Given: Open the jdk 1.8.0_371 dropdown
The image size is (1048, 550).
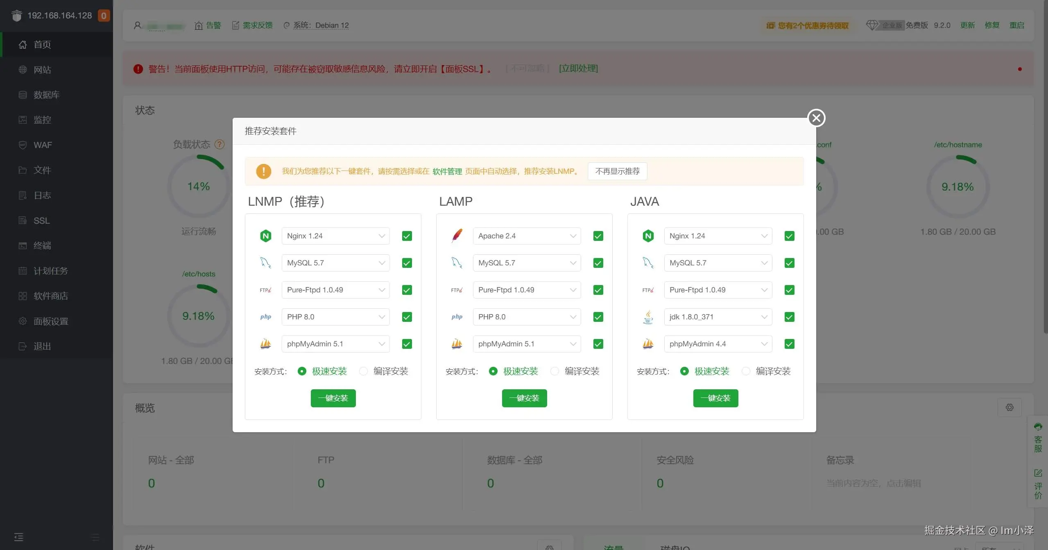Looking at the screenshot, I should coord(718,317).
